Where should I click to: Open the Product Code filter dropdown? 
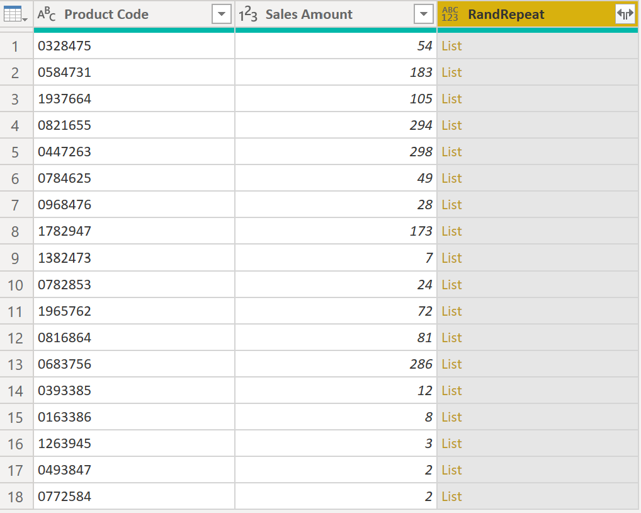(222, 14)
